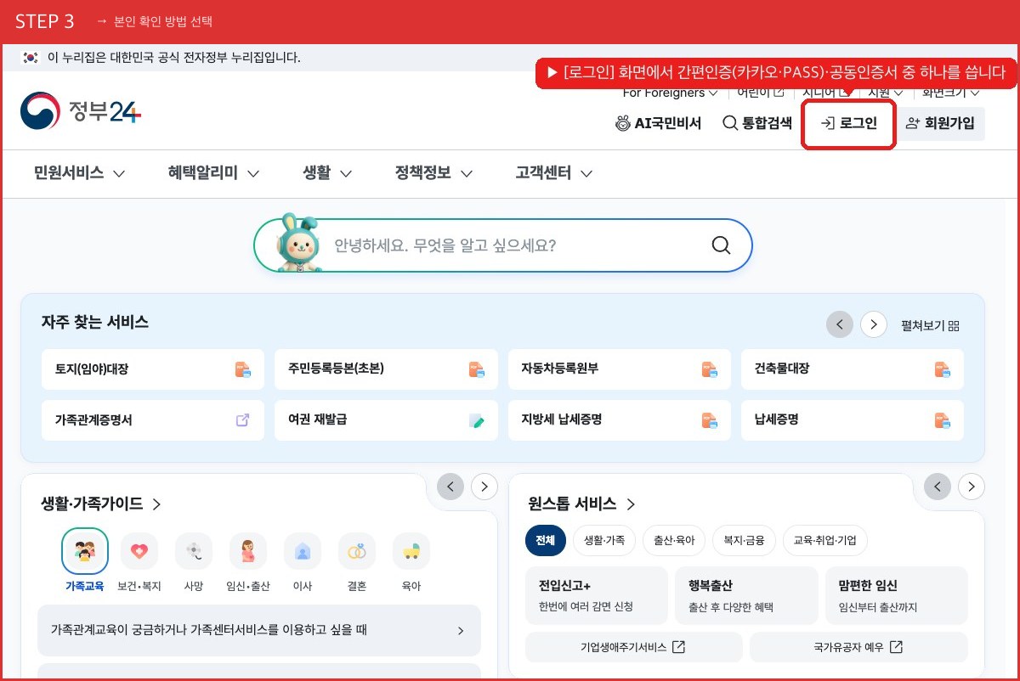Open 가족관계증명서 external link
This screenshot has width=1020, height=681.
click(x=153, y=420)
